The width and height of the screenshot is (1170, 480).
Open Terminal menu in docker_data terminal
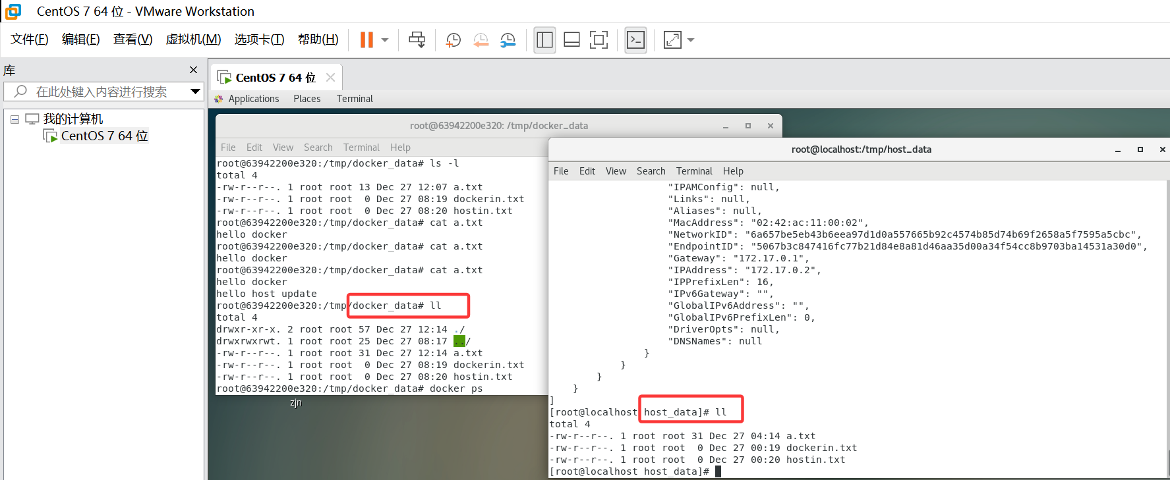click(361, 147)
